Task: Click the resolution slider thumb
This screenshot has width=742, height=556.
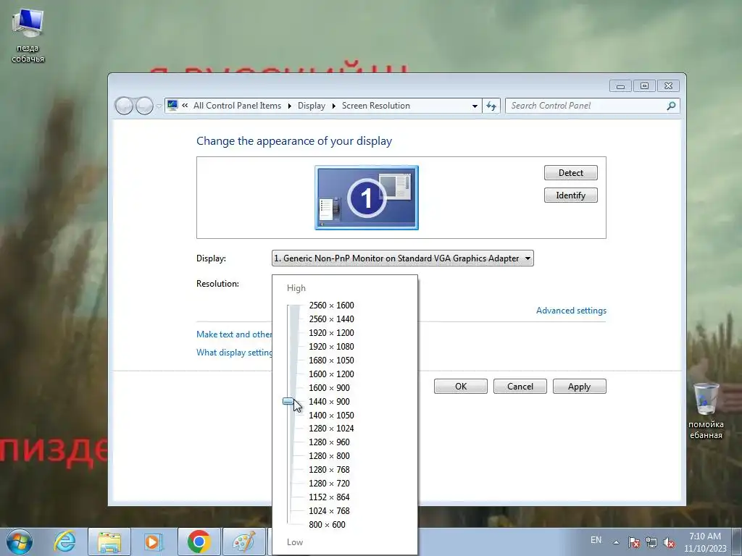Action: [x=288, y=401]
